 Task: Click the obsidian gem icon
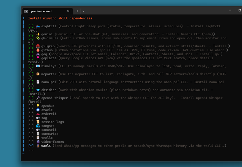click(x=38, y=90)
